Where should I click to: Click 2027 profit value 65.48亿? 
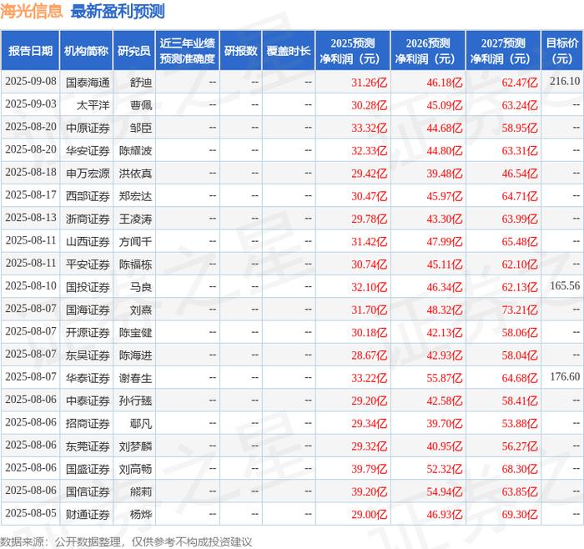(x=520, y=241)
